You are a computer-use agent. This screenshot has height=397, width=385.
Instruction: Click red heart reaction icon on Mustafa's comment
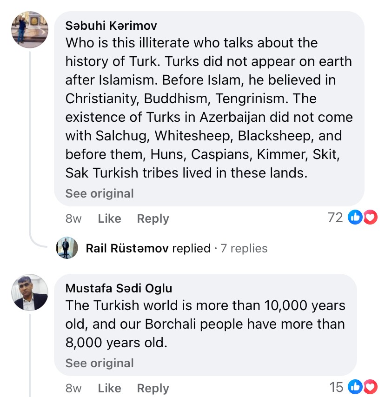pos(370,387)
